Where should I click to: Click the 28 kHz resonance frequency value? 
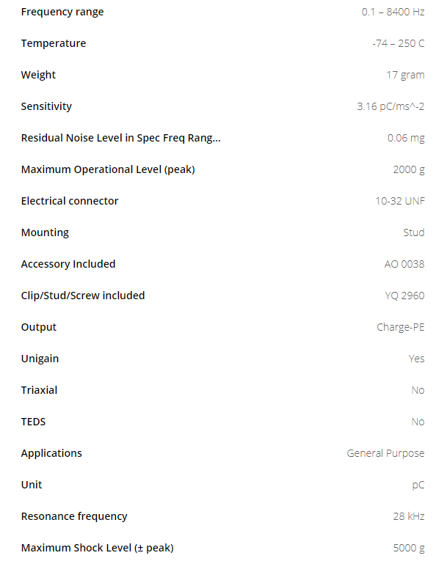click(x=408, y=516)
